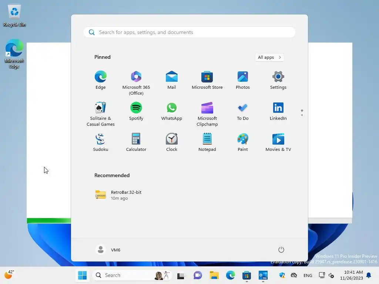Open the ENG language switcher
The image size is (379, 284).
[x=308, y=275]
